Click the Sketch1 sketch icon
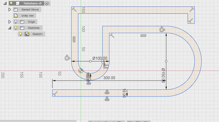The width and height of the screenshot is (219, 122). tap(27, 34)
